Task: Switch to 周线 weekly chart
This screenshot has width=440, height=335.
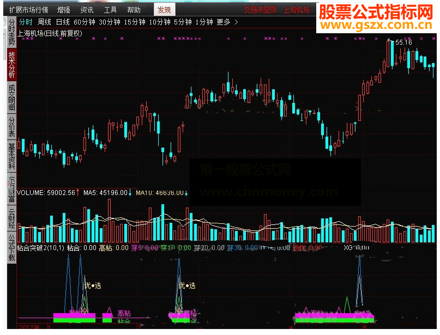Action: pyautogui.click(x=44, y=22)
